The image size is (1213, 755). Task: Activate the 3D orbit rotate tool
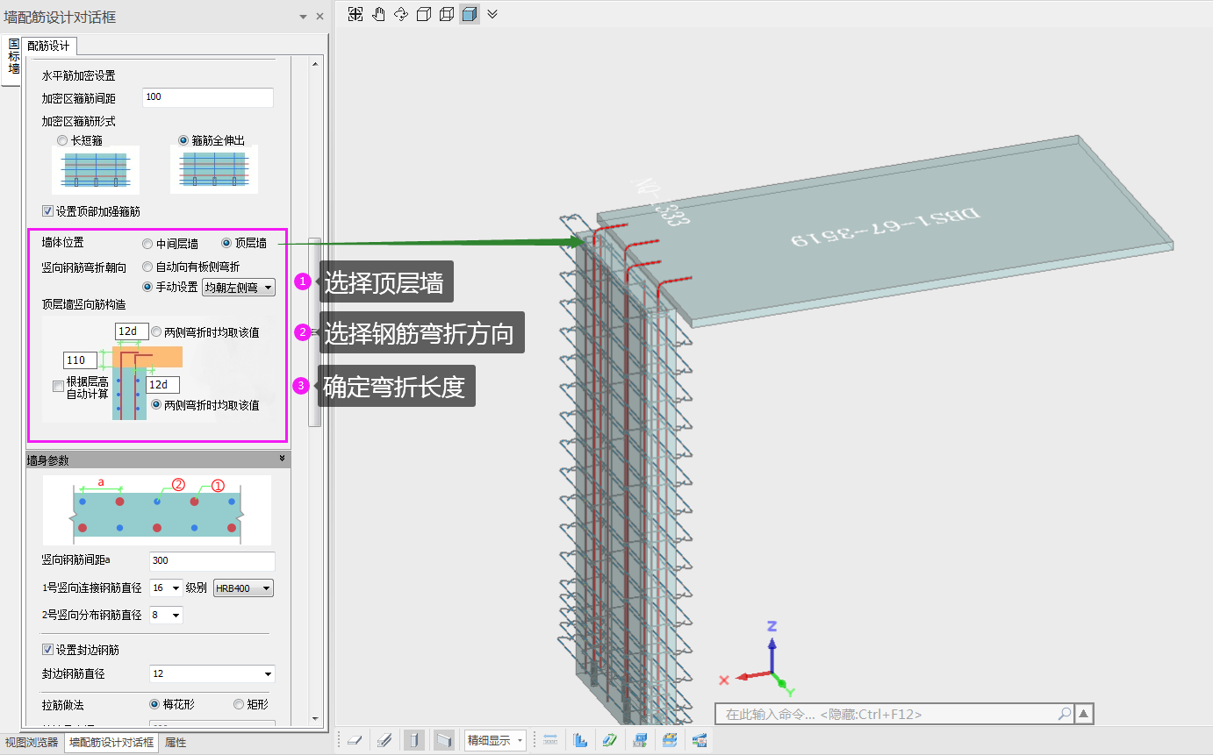click(x=401, y=14)
